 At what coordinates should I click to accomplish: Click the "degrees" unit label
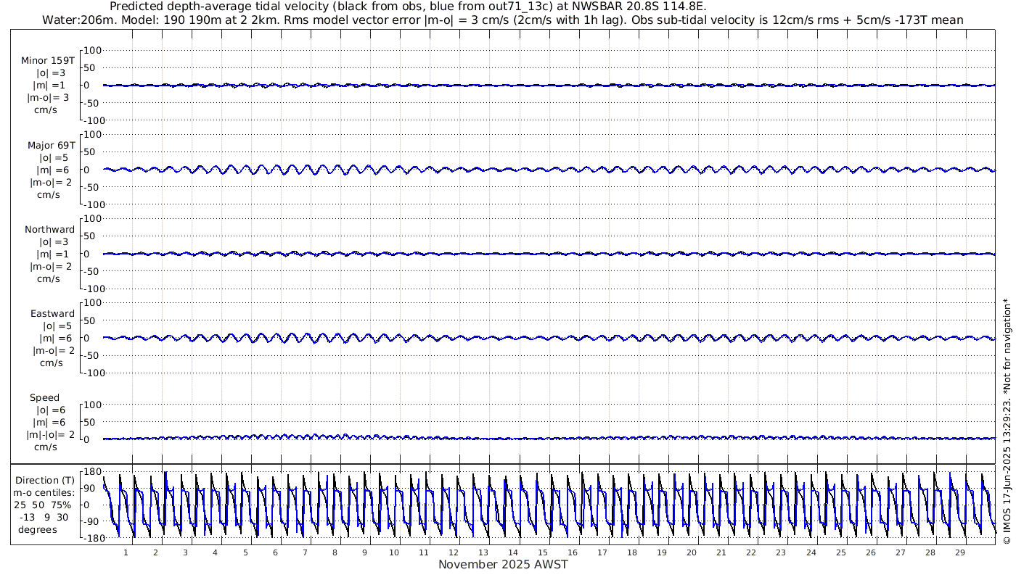click(x=38, y=529)
